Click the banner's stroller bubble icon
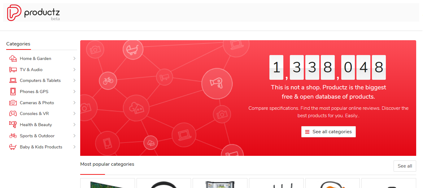Viewport: 423px width, 188px height. (133, 49)
